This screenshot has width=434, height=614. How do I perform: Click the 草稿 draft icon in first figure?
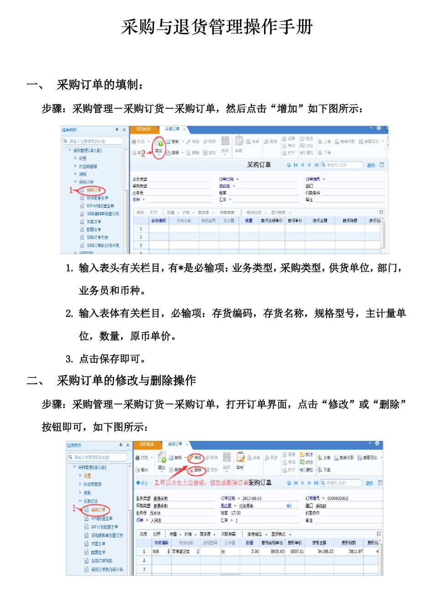click(168, 153)
